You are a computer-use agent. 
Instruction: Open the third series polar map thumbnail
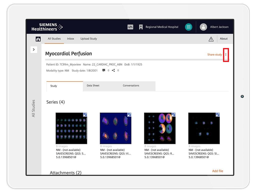[159, 128]
